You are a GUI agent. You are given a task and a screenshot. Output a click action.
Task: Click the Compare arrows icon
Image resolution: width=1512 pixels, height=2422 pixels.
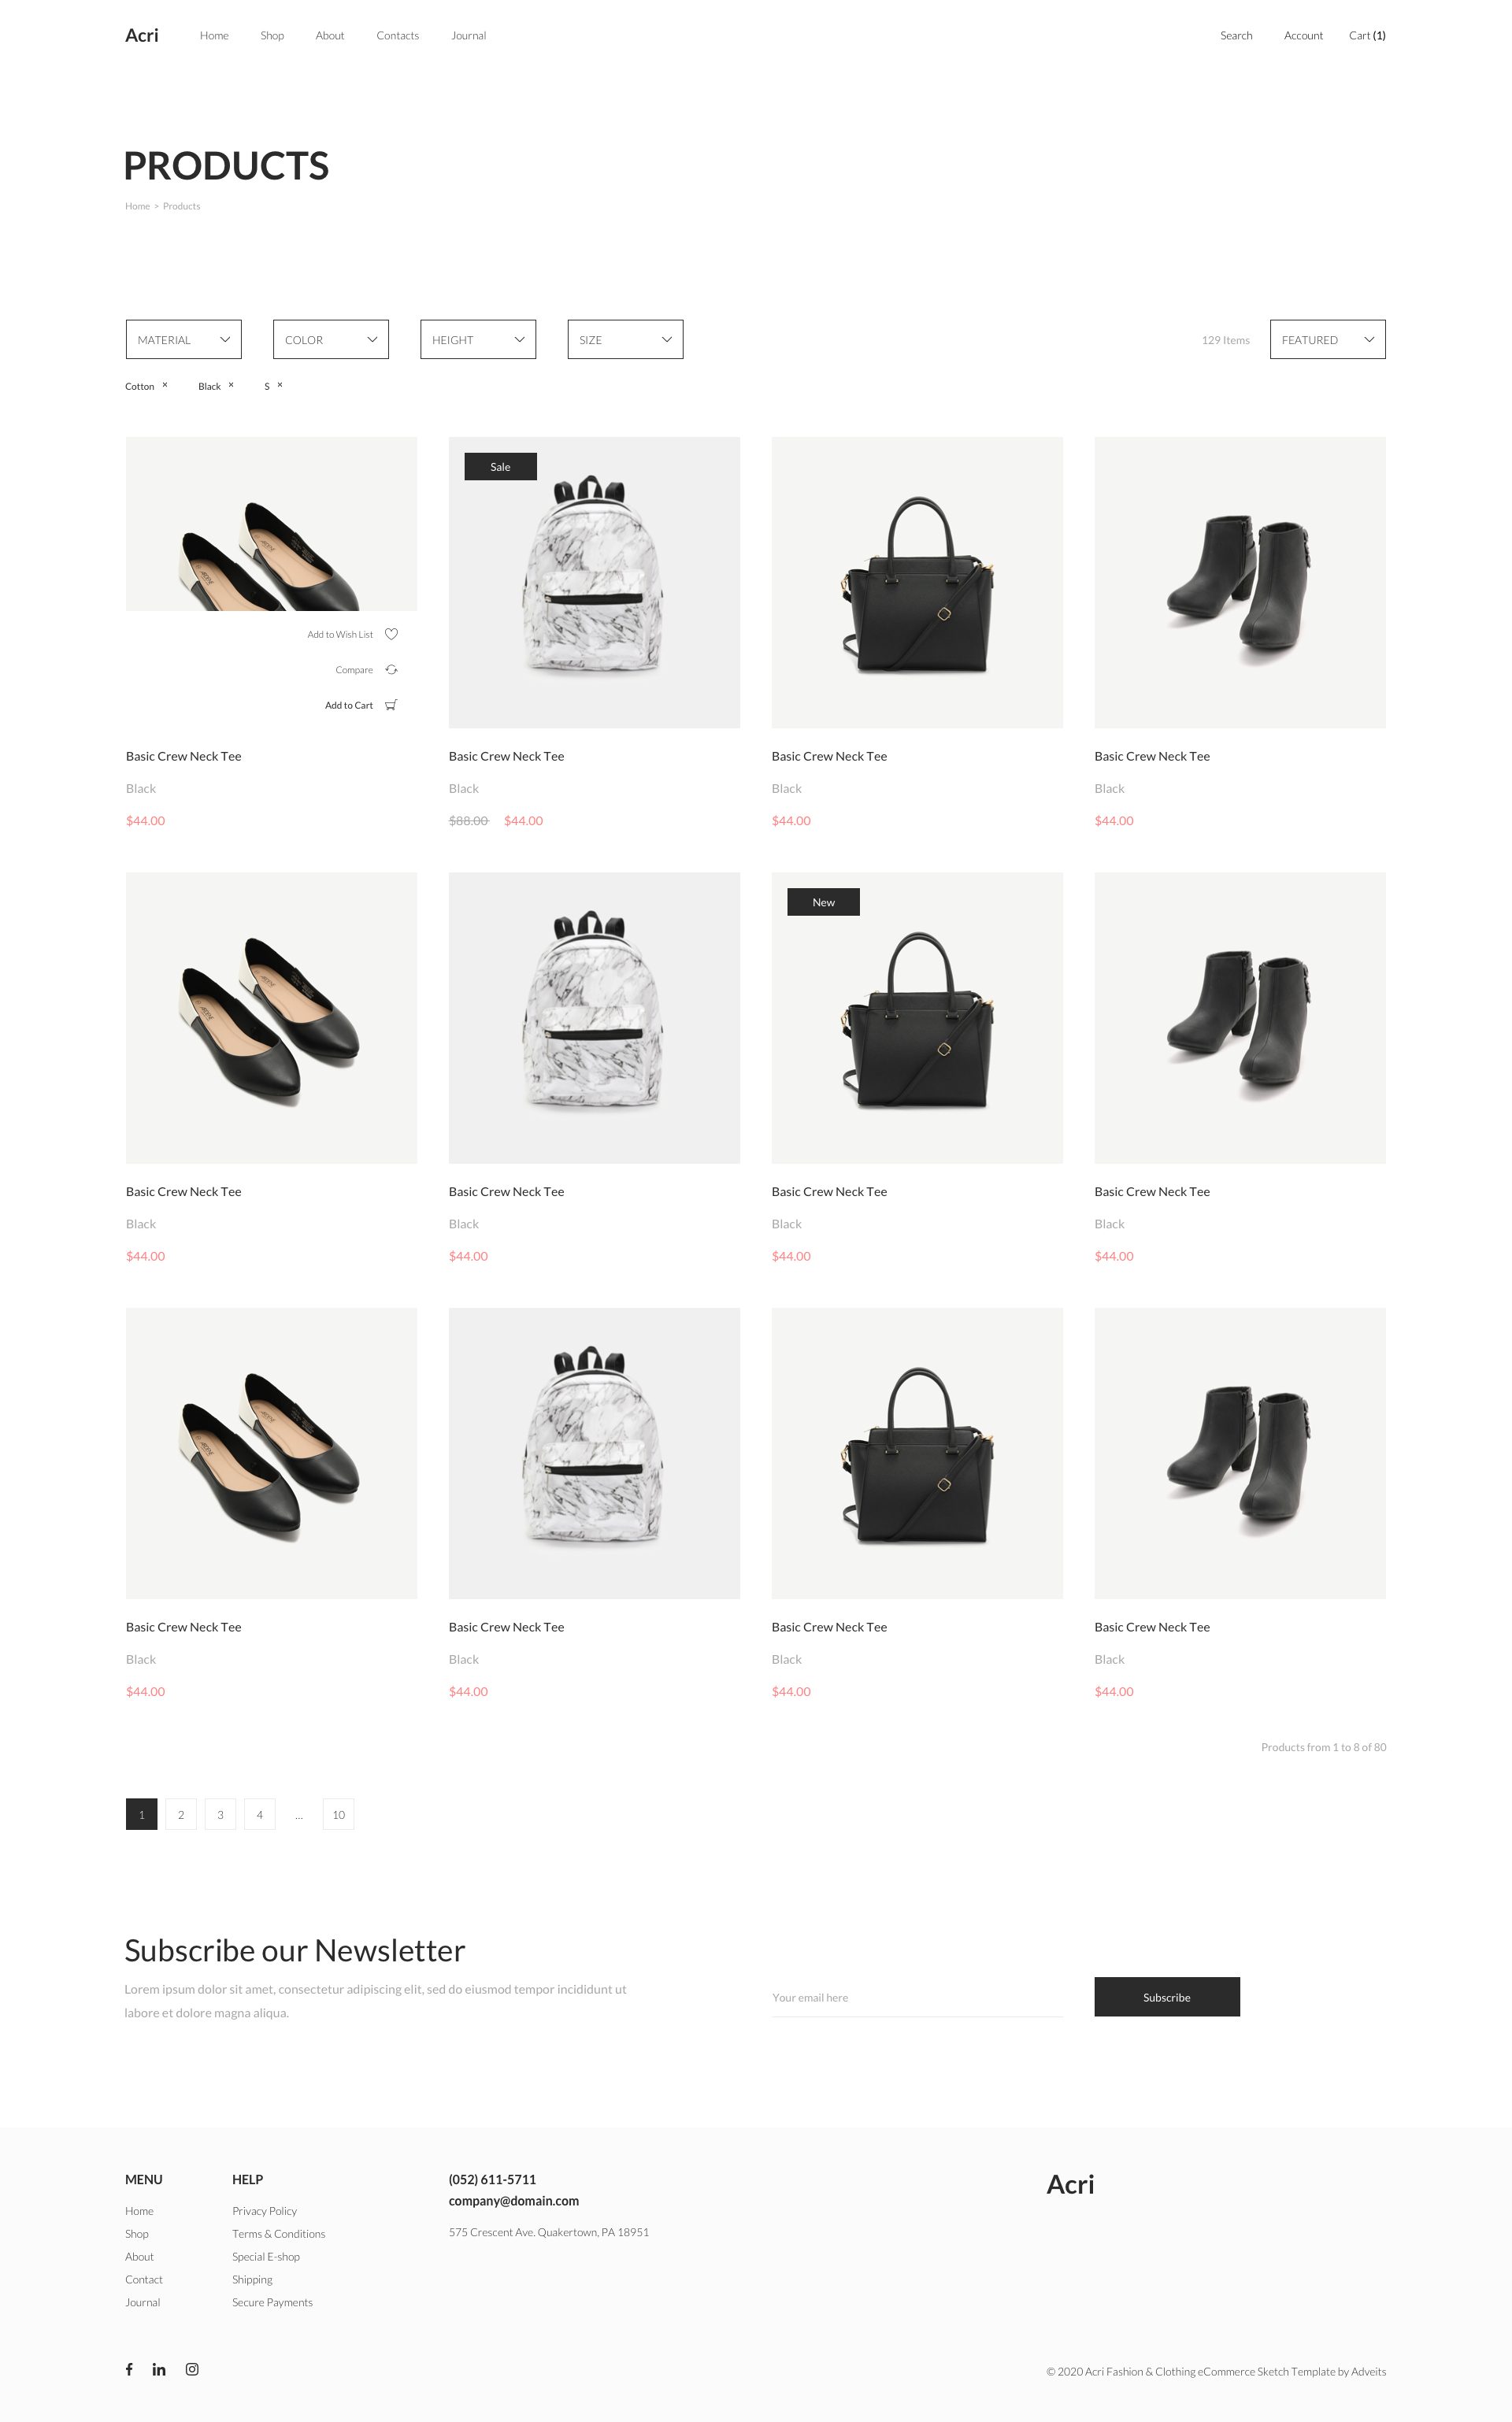pos(391,670)
